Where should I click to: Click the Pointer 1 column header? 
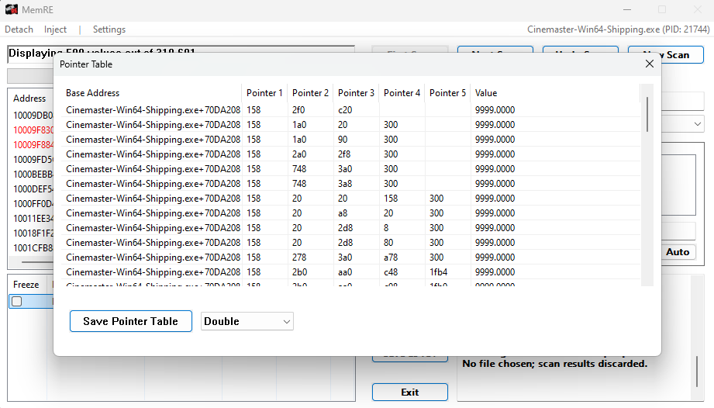click(264, 93)
